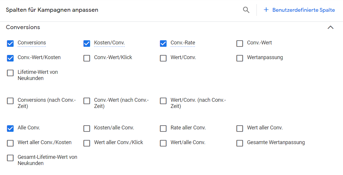Screen dimensions: 343x175
Task: Click the search magnifier icon
Action: point(246,10)
